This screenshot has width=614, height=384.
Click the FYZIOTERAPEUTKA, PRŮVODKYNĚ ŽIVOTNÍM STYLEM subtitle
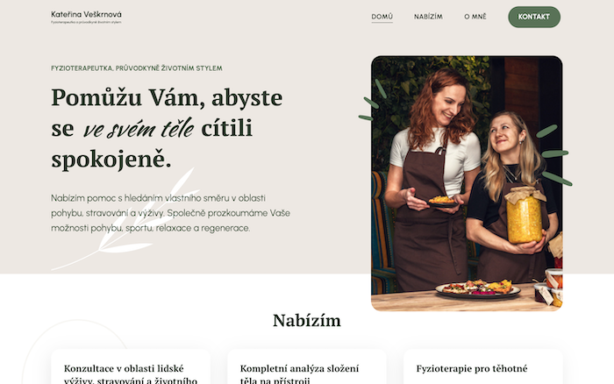[x=137, y=68]
